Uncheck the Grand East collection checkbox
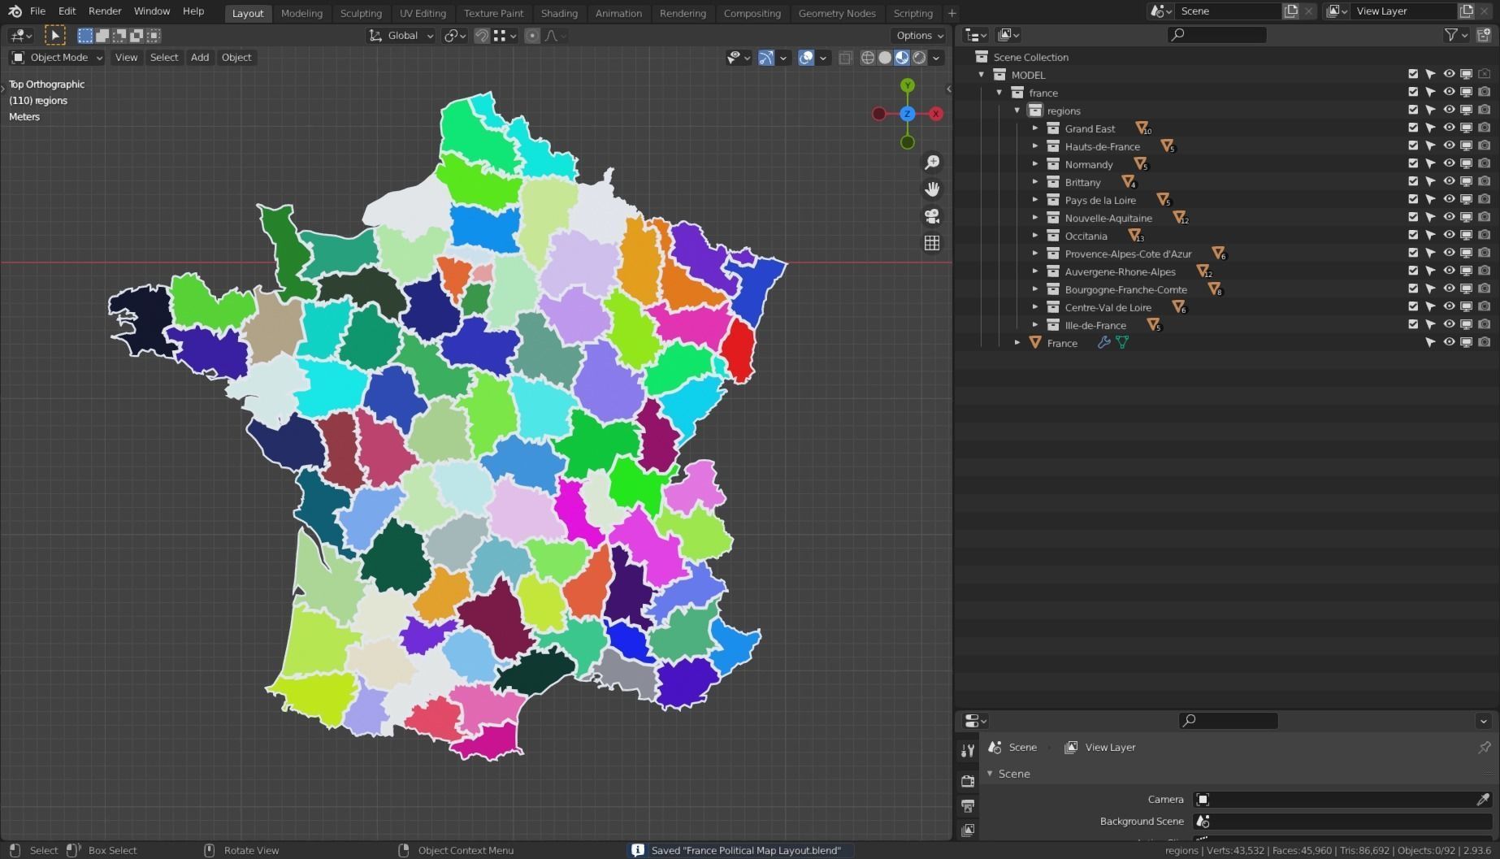The height and width of the screenshot is (859, 1500). pos(1413,128)
